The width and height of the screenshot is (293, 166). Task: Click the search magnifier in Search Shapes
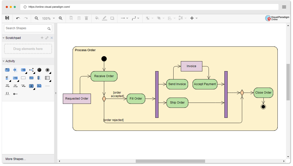point(49,28)
